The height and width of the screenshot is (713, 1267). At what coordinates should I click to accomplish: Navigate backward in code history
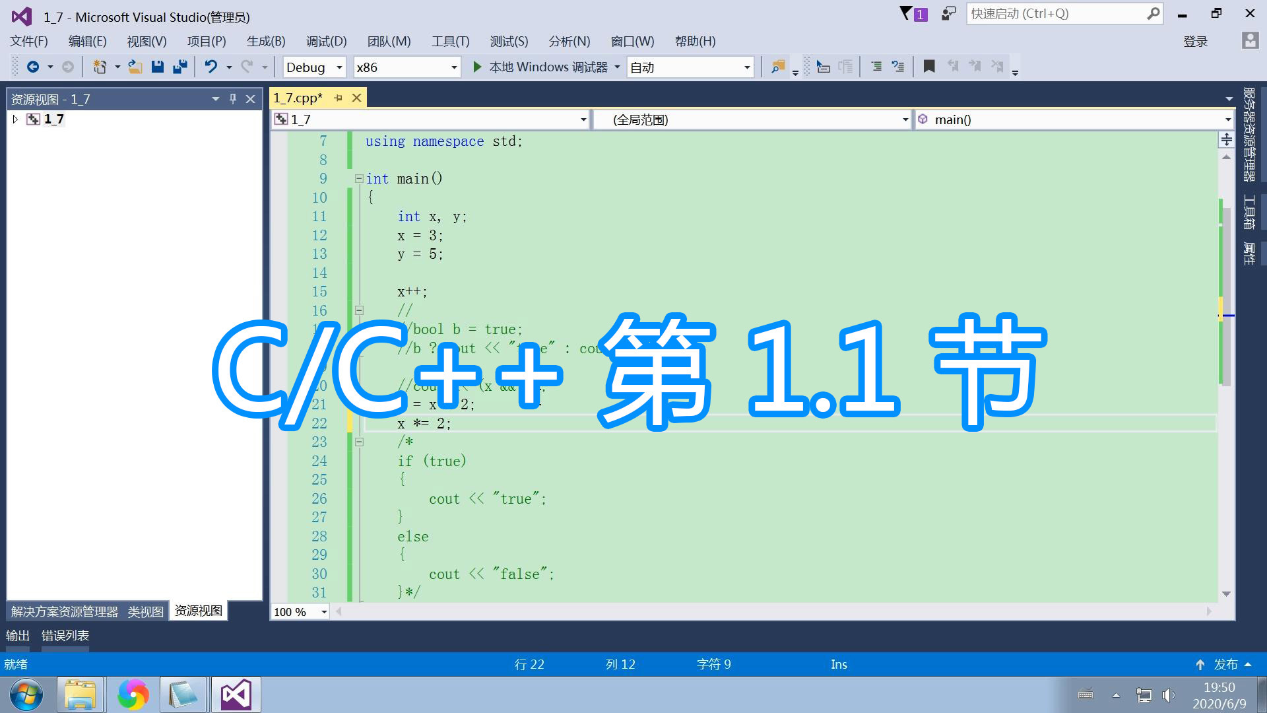click(33, 67)
